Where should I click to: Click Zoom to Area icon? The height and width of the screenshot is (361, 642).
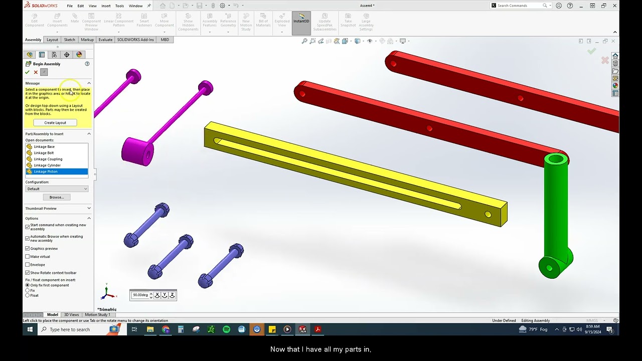pos(312,41)
